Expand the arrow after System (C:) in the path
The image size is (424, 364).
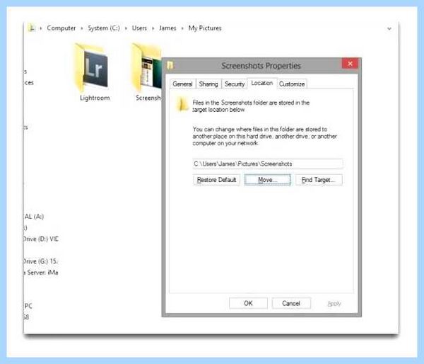126,28
